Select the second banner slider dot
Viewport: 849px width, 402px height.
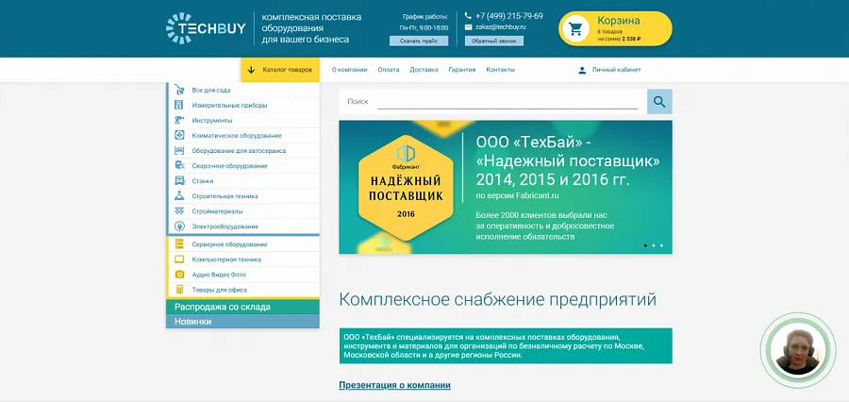[654, 245]
